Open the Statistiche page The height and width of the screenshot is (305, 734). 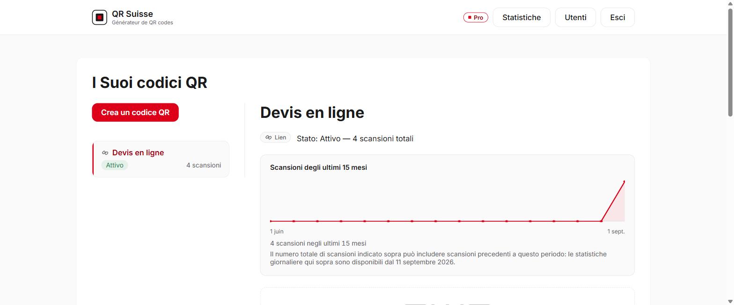pyautogui.click(x=521, y=17)
